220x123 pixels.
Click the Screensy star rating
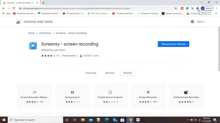click(x=48, y=56)
